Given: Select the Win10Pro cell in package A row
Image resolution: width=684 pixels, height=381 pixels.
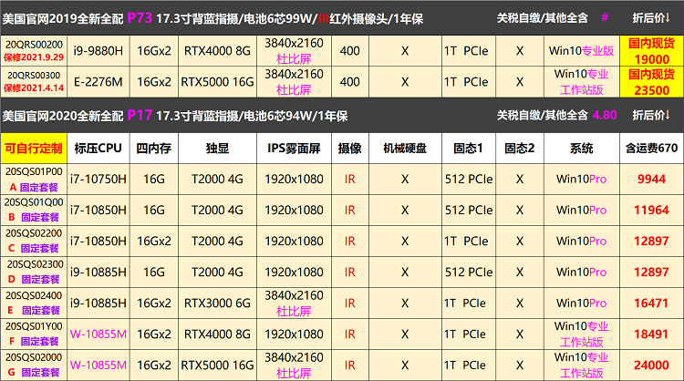Looking at the screenshot, I should (582, 180).
